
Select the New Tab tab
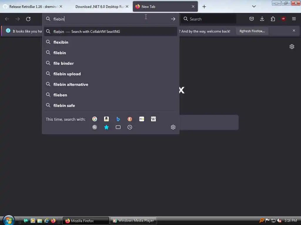point(165,7)
